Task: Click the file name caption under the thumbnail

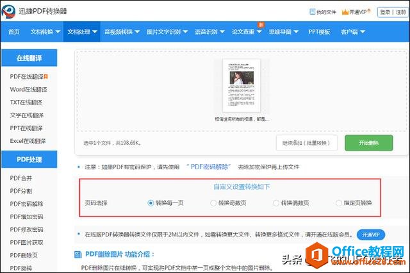Action: pyautogui.click(x=242, y=119)
